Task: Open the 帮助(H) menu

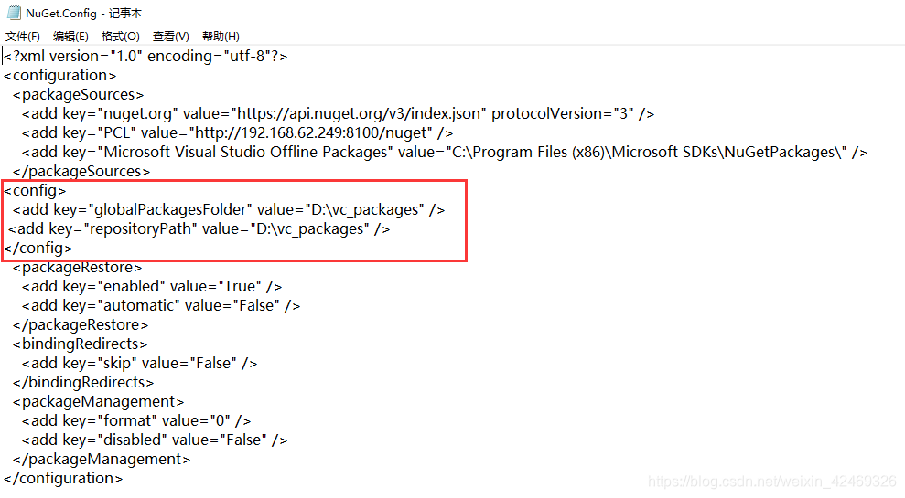Action: [221, 37]
